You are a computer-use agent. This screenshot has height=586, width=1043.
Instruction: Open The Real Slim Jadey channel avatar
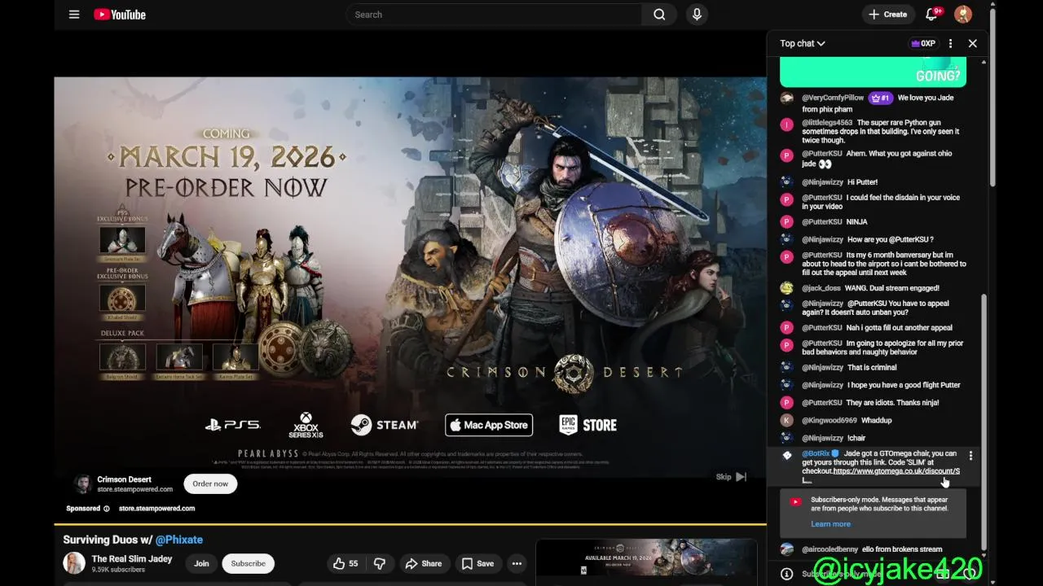74,563
